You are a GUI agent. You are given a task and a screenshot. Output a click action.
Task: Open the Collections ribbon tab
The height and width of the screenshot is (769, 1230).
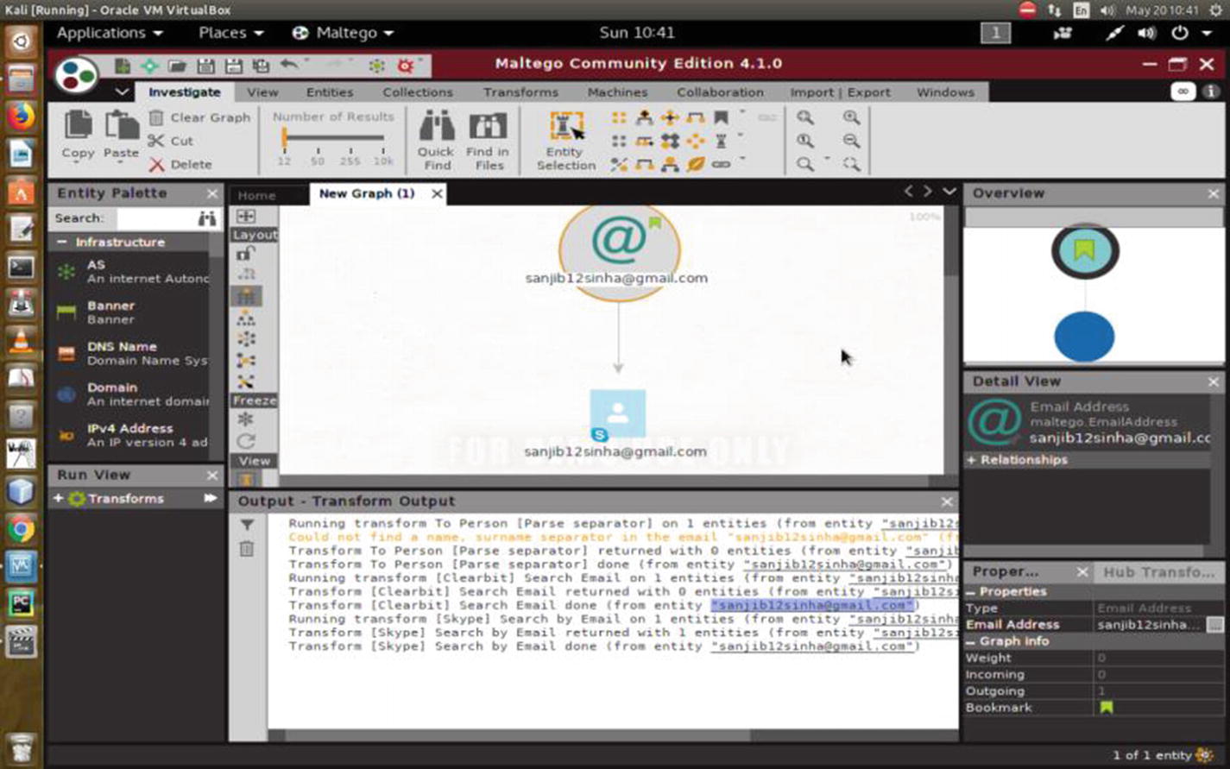tap(418, 92)
